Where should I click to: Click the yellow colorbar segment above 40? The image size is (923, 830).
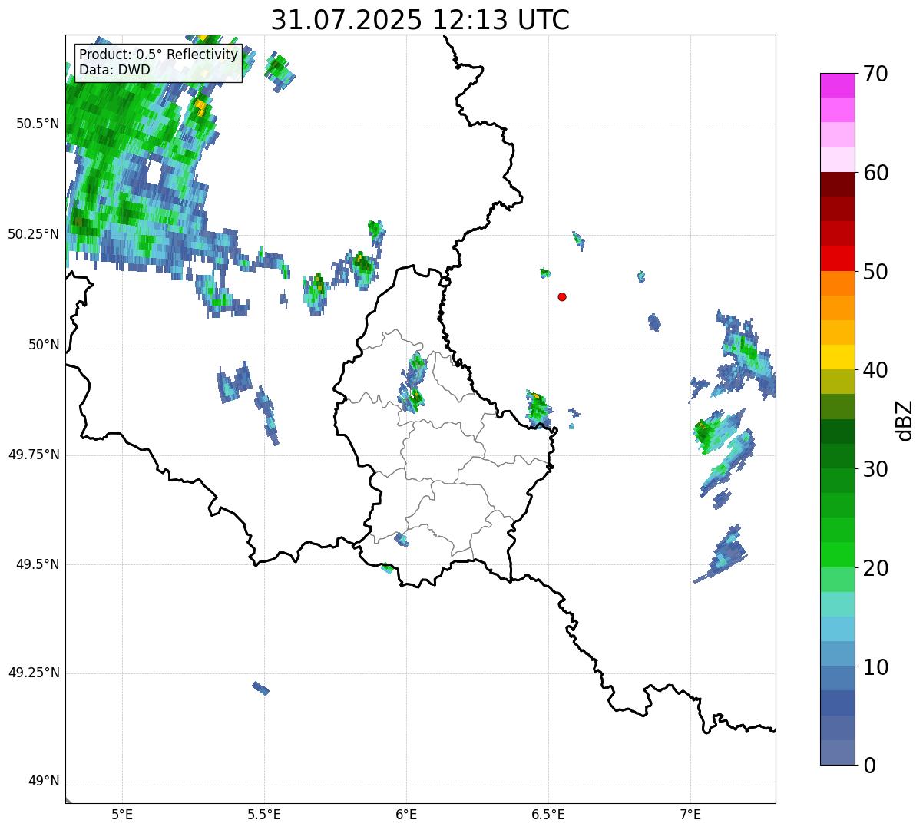(837, 357)
